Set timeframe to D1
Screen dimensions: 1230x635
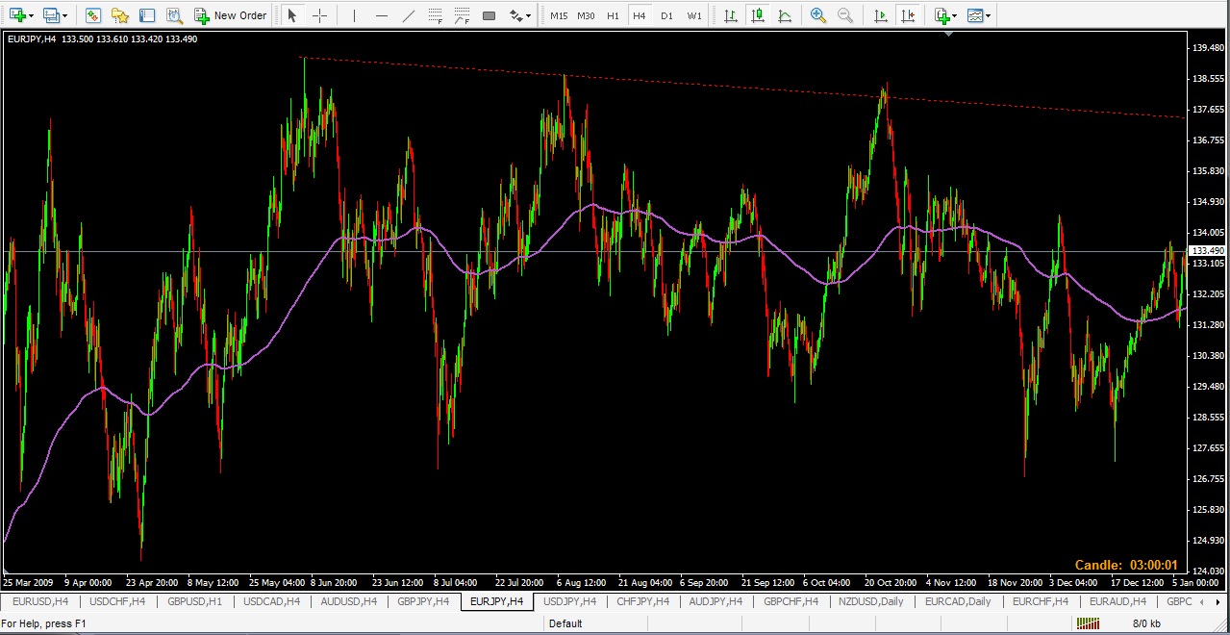[x=666, y=15]
